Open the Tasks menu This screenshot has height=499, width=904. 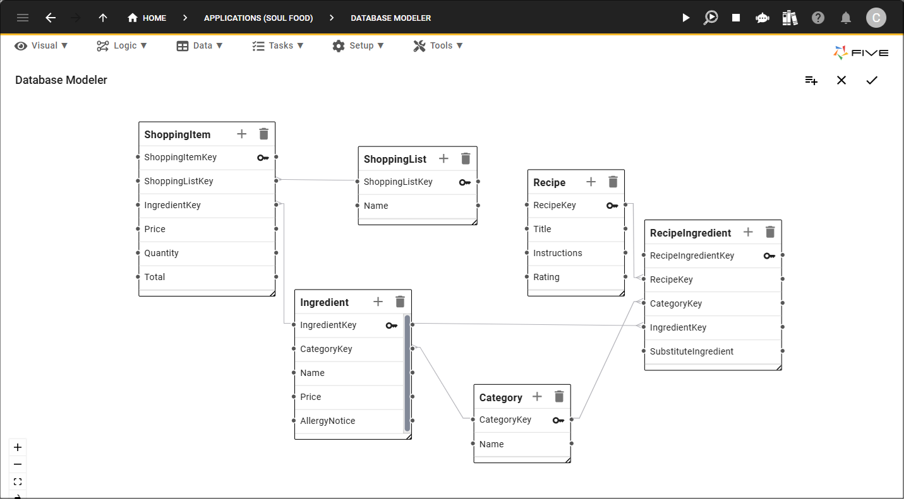click(x=278, y=45)
